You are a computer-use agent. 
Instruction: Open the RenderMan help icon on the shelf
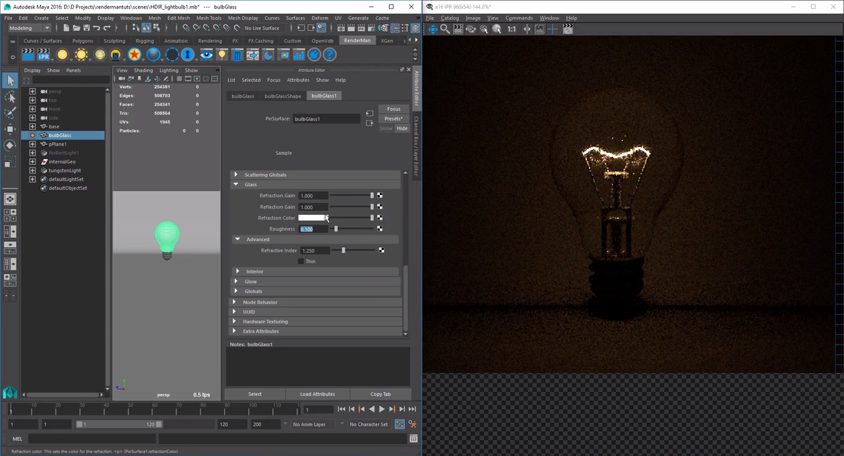[x=329, y=55]
